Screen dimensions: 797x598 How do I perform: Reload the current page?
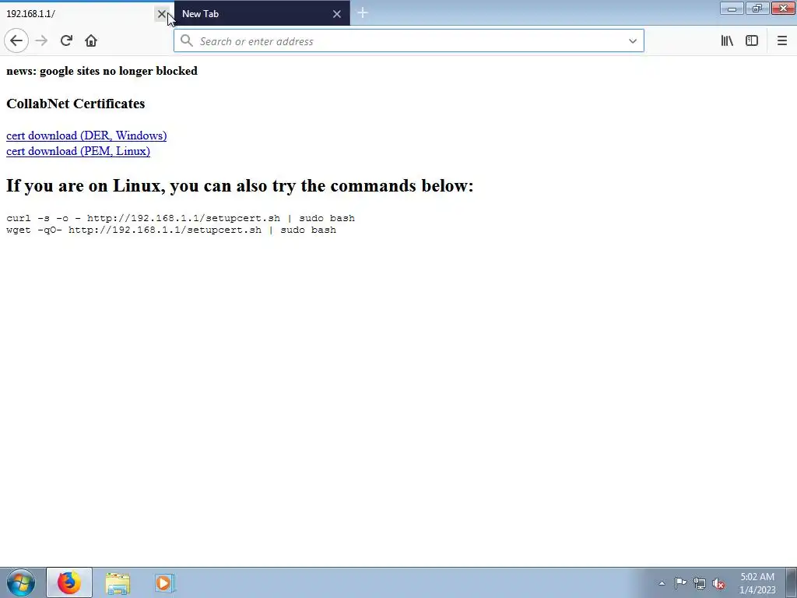click(x=66, y=40)
